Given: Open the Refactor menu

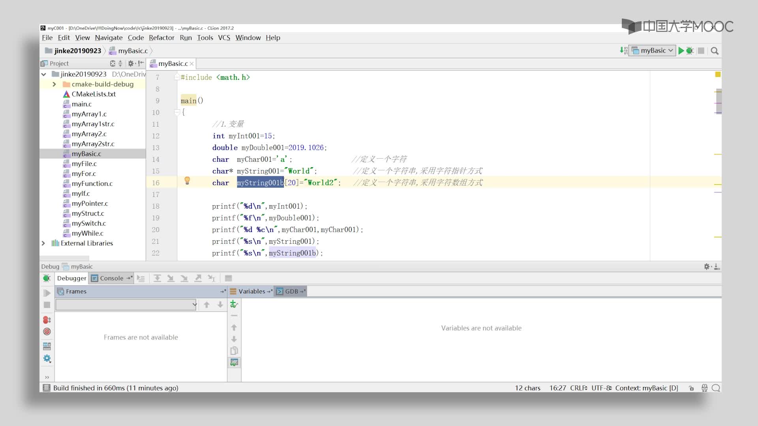Looking at the screenshot, I should (161, 38).
